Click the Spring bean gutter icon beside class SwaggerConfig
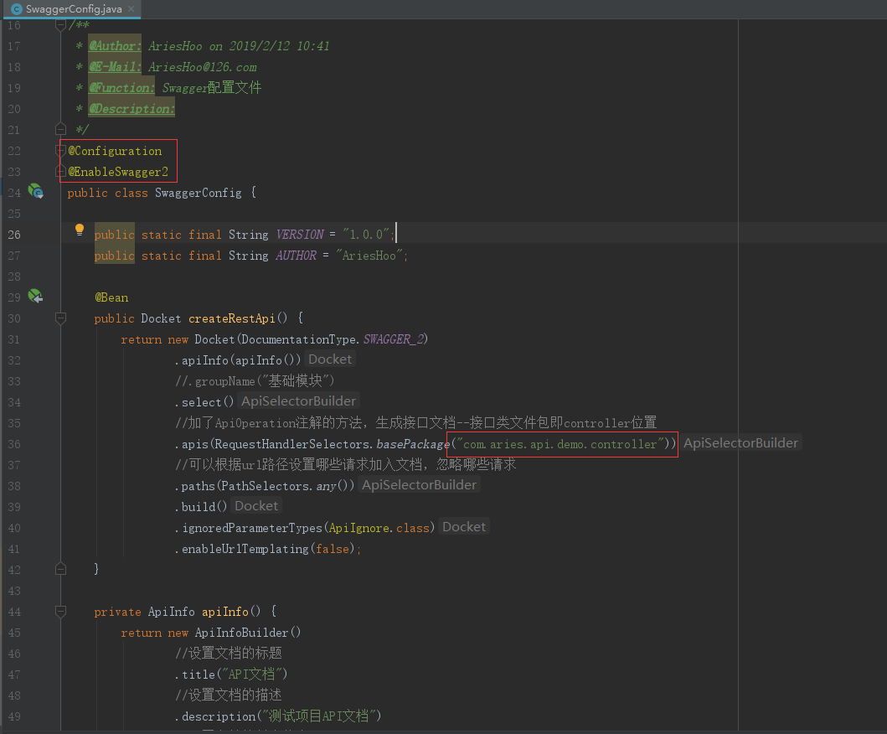This screenshot has height=734, width=887. 36,191
